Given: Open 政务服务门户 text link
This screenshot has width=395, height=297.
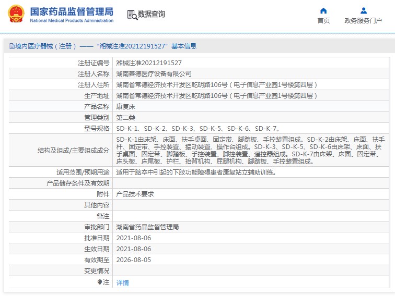Looking at the screenshot, I should coord(363,21).
